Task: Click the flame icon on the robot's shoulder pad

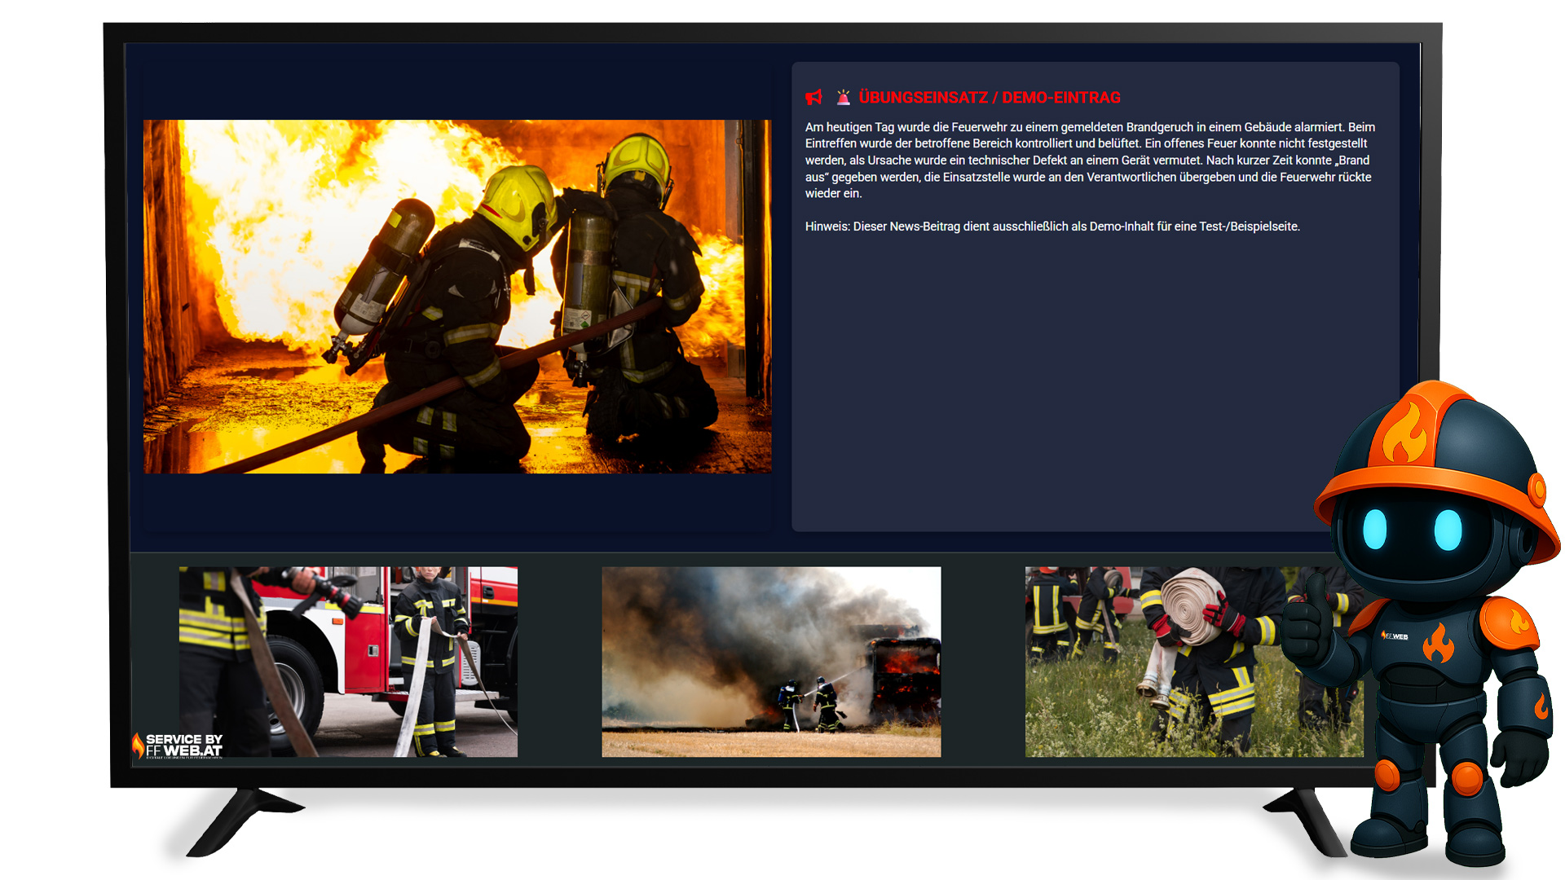Action: tap(1519, 620)
